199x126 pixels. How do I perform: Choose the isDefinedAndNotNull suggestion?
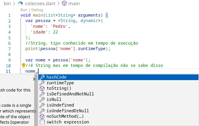click(x=118, y=94)
